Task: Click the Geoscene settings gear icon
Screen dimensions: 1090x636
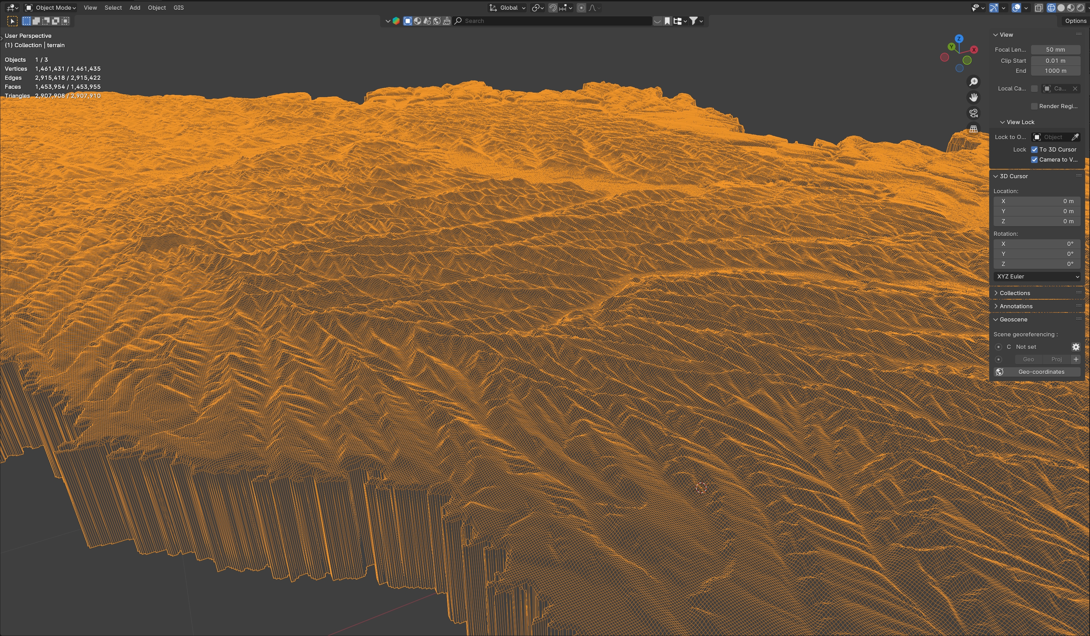Action: click(x=1076, y=347)
